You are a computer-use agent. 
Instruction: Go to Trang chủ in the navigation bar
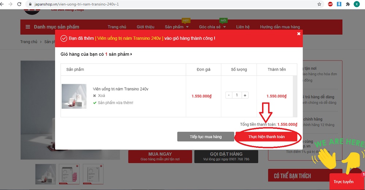(117, 27)
